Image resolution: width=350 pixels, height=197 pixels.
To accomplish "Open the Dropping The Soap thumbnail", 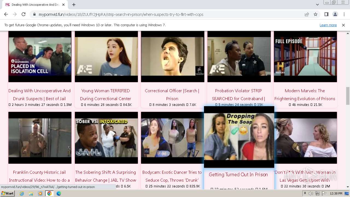I will point(239,137).
